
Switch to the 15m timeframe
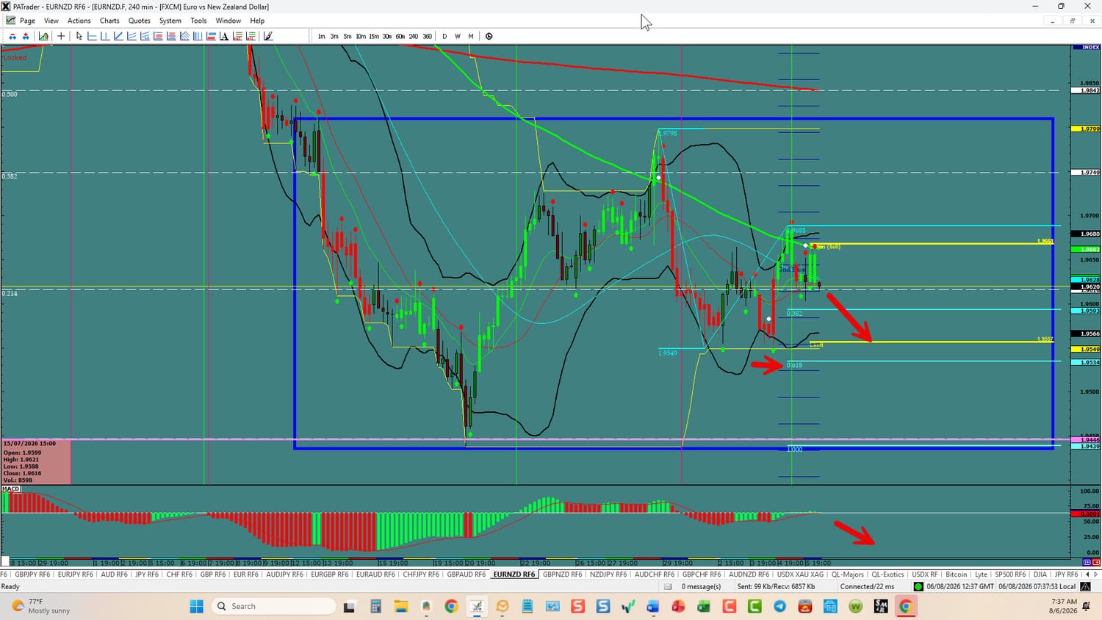click(374, 36)
